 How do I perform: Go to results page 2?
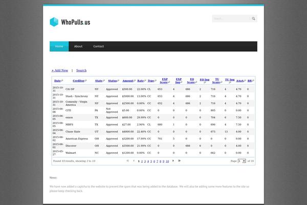coord(142,161)
